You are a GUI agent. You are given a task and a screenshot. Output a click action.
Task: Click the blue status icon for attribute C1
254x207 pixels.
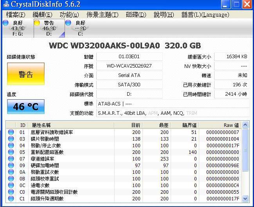pyautogui.click(x=11, y=198)
